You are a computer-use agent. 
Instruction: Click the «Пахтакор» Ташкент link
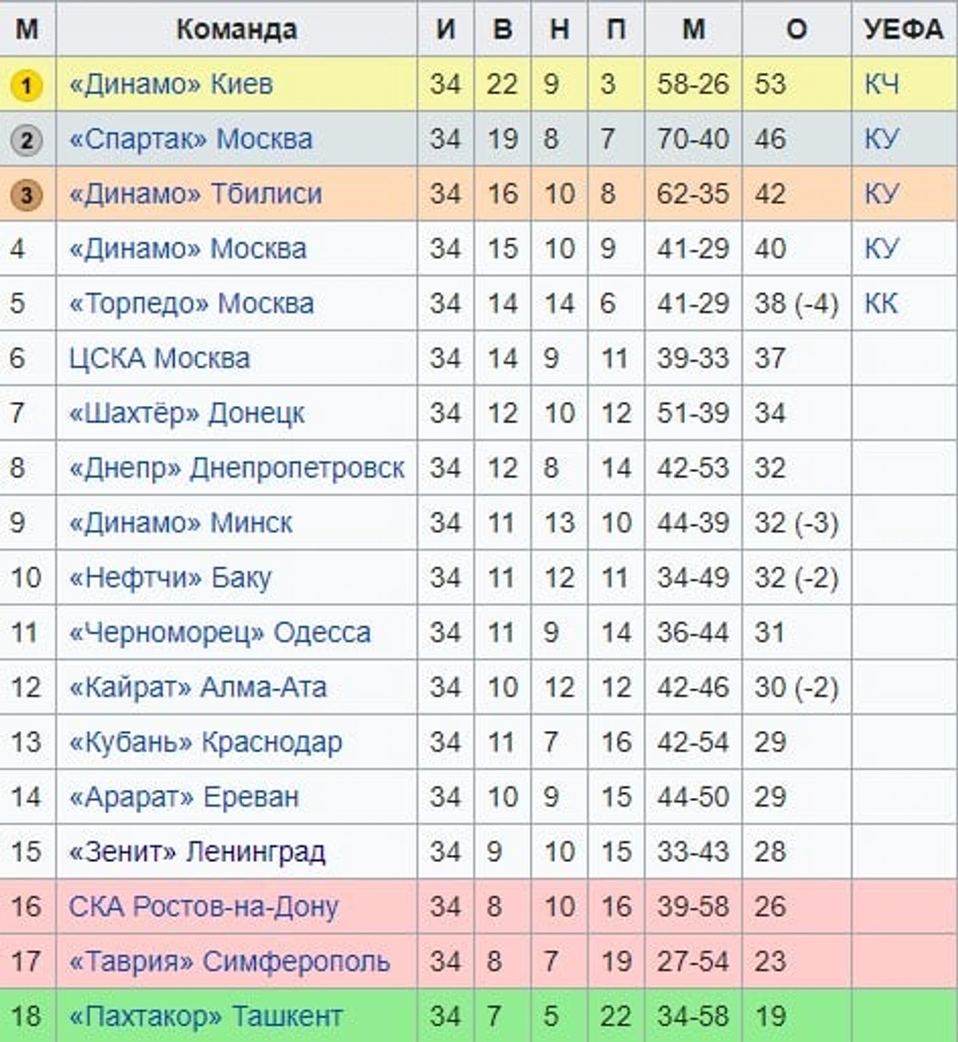click(x=205, y=1016)
